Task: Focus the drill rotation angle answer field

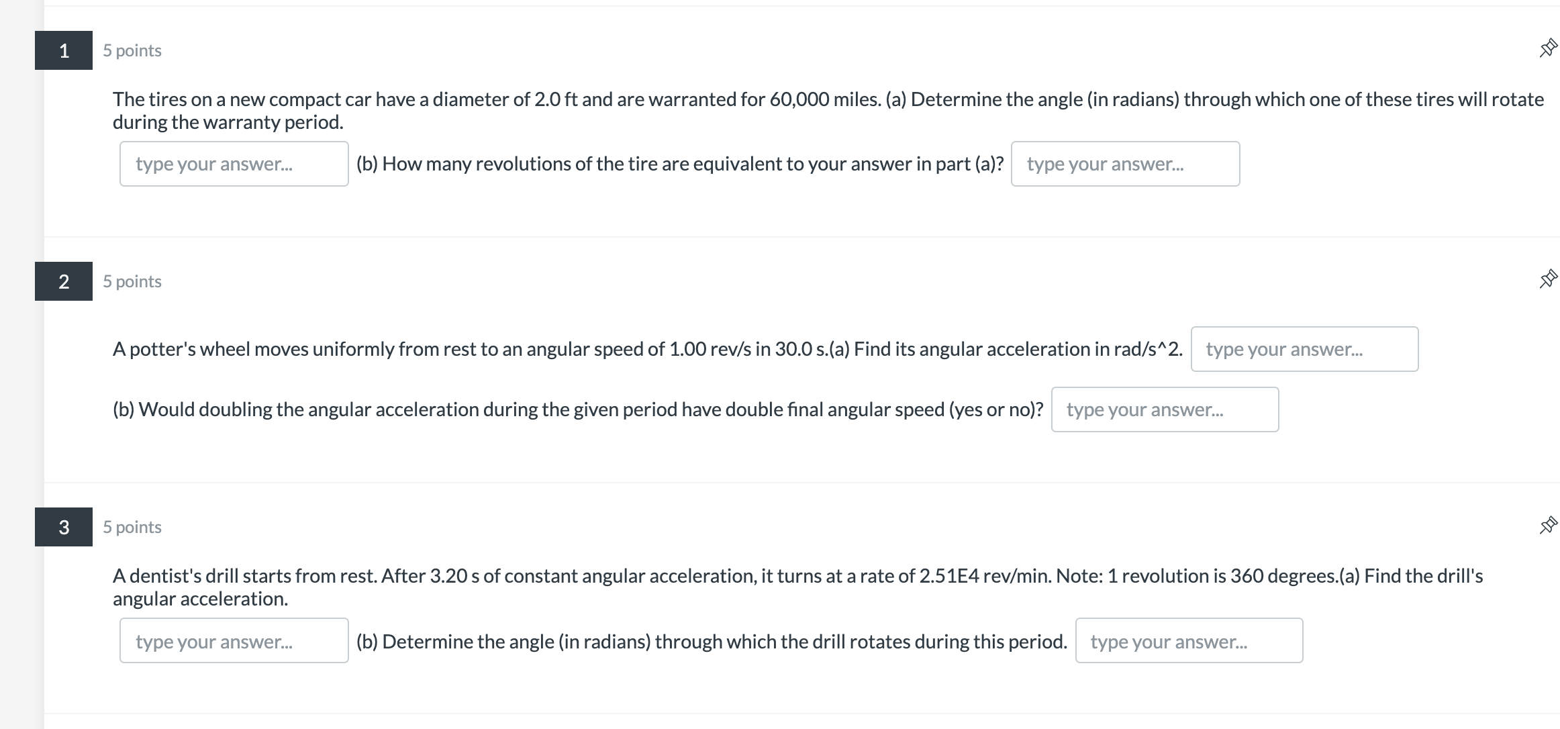Action: point(1189,641)
